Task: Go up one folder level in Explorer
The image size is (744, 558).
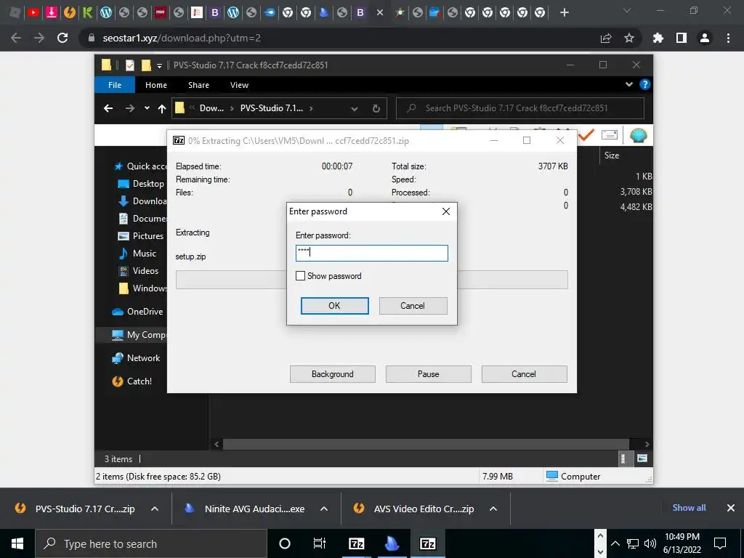Action: pyautogui.click(x=162, y=108)
